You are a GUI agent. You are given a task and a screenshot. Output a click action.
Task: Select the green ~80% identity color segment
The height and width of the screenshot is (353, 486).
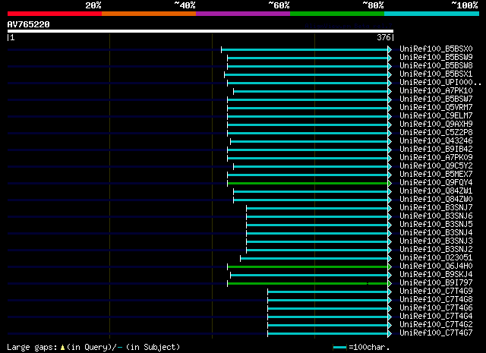coord(337,14)
